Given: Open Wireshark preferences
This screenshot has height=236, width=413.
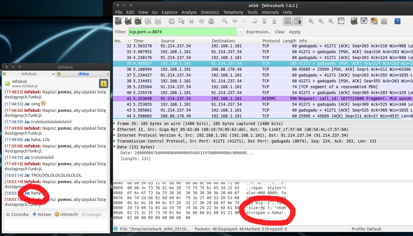Looking at the screenshot, I should tap(384, 21).
